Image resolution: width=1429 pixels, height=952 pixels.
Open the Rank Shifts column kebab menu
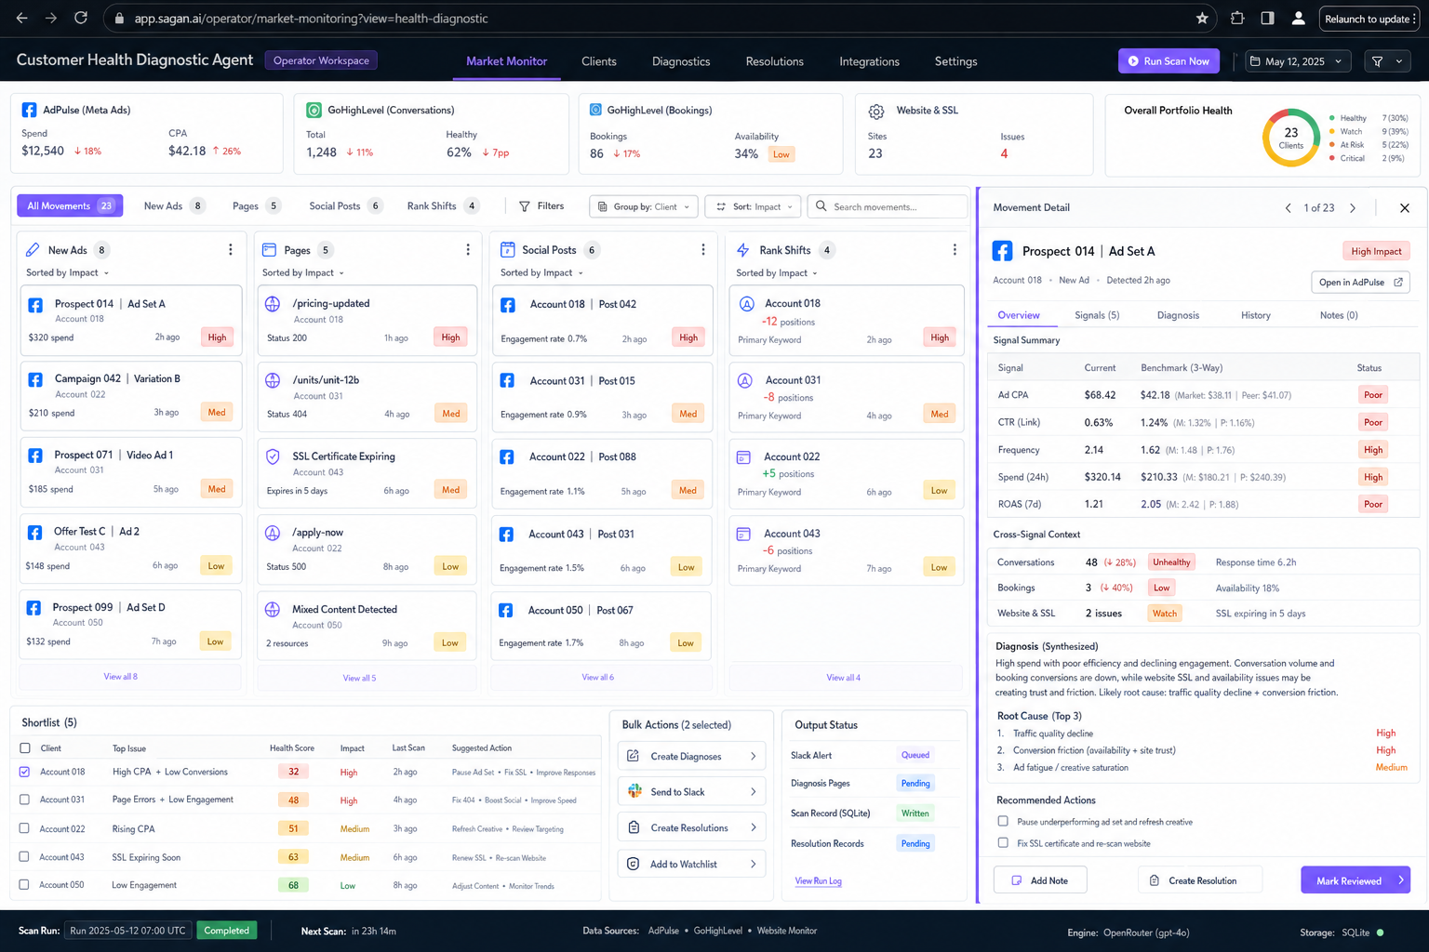tap(955, 249)
